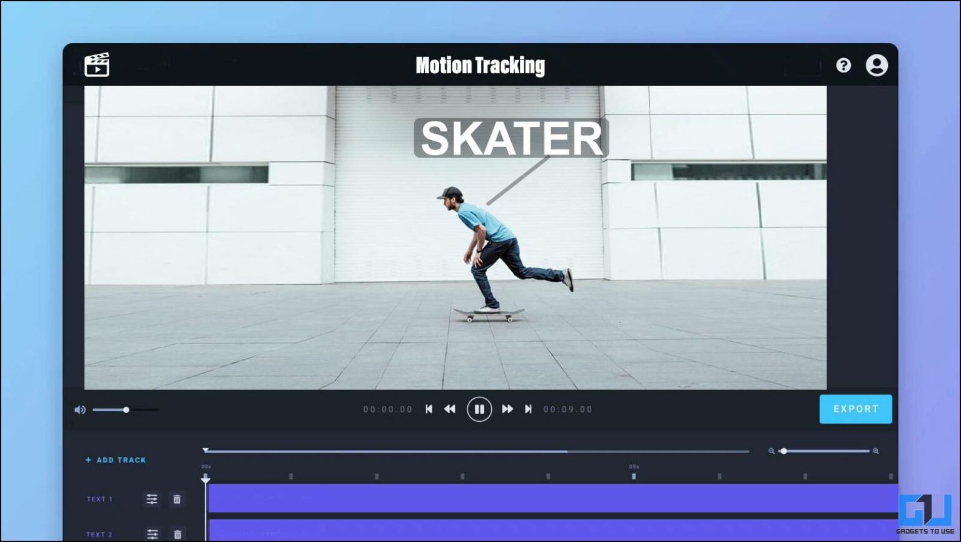961x542 pixels.
Task: Rewind the video
Action: pyautogui.click(x=450, y=409)
